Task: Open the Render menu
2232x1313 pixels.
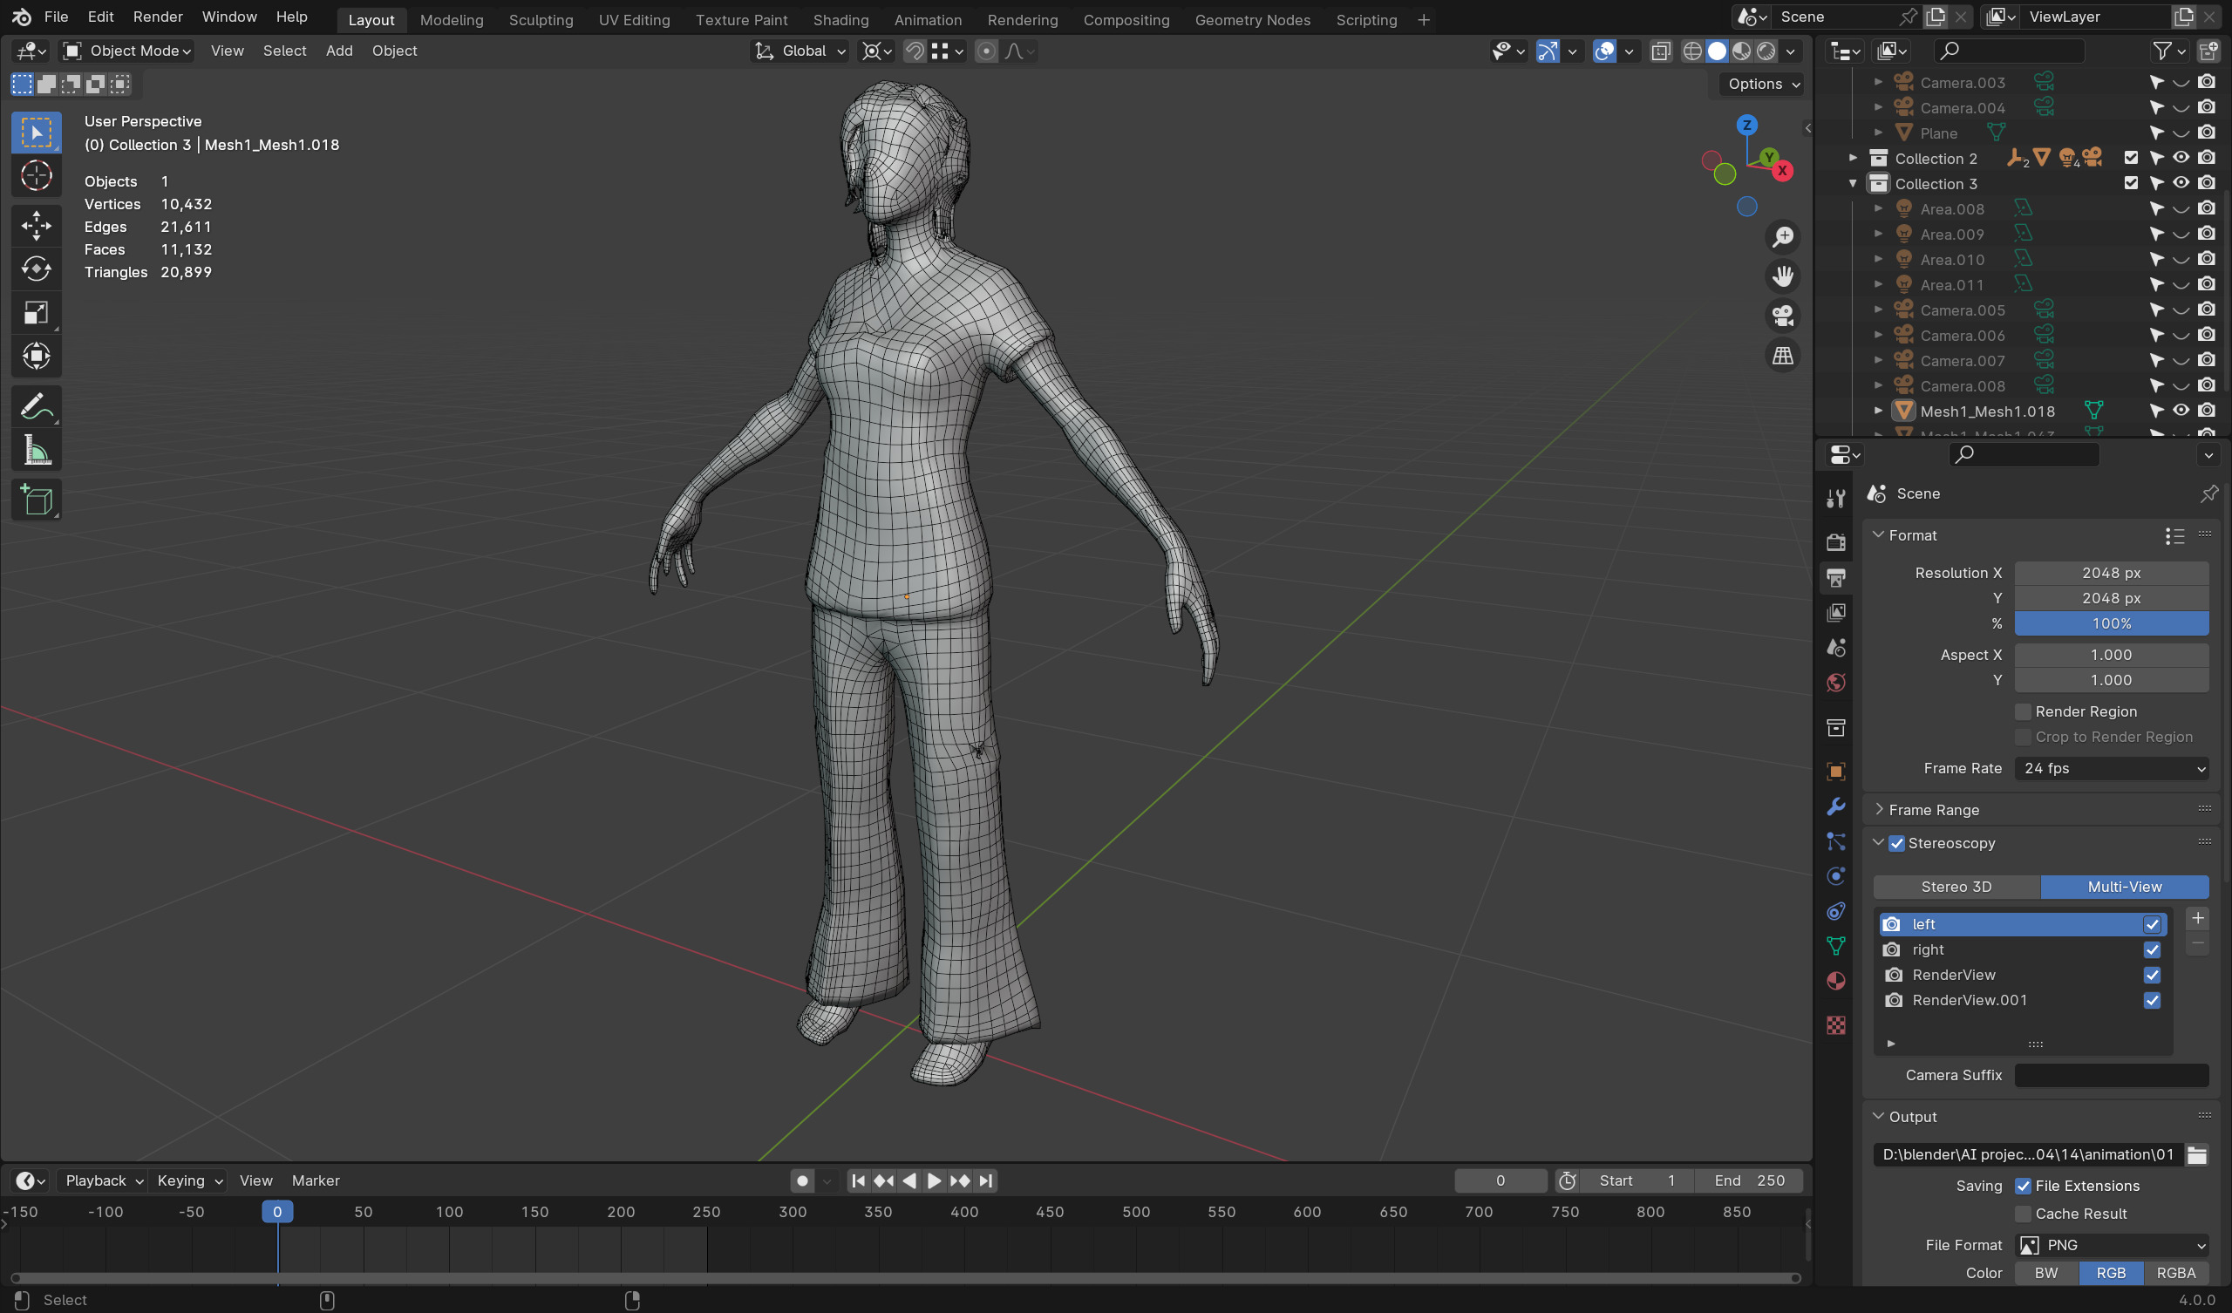Action: pyautogui.click(x=158, y=17)
